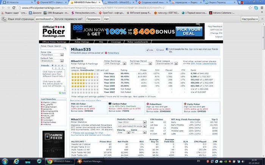
Task: Open the Game All dropdown
Action: coord(139,133)
